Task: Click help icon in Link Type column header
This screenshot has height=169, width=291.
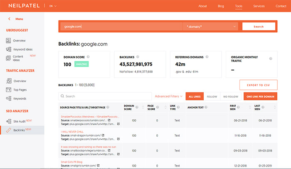Action: [x=178, y=107]
